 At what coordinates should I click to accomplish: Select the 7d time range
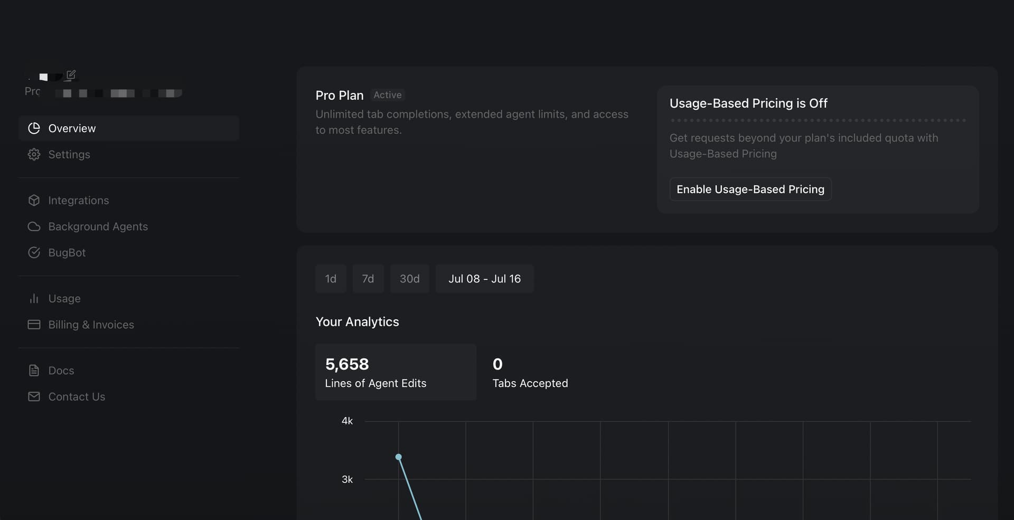(368, 279)
